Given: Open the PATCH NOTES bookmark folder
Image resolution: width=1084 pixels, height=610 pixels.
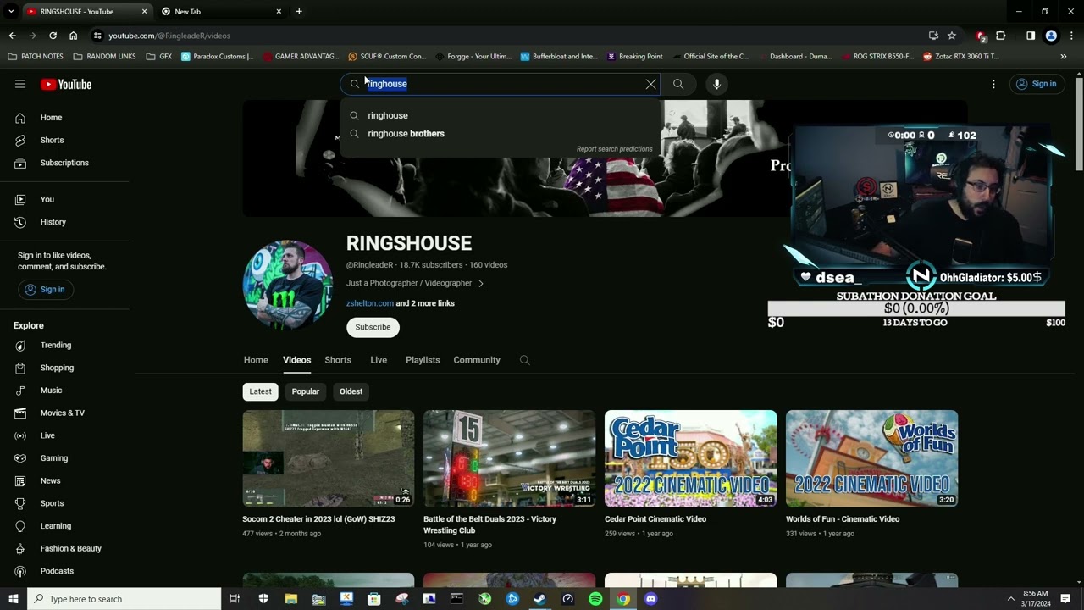Looking at the screenshot, I should [36, 57].
